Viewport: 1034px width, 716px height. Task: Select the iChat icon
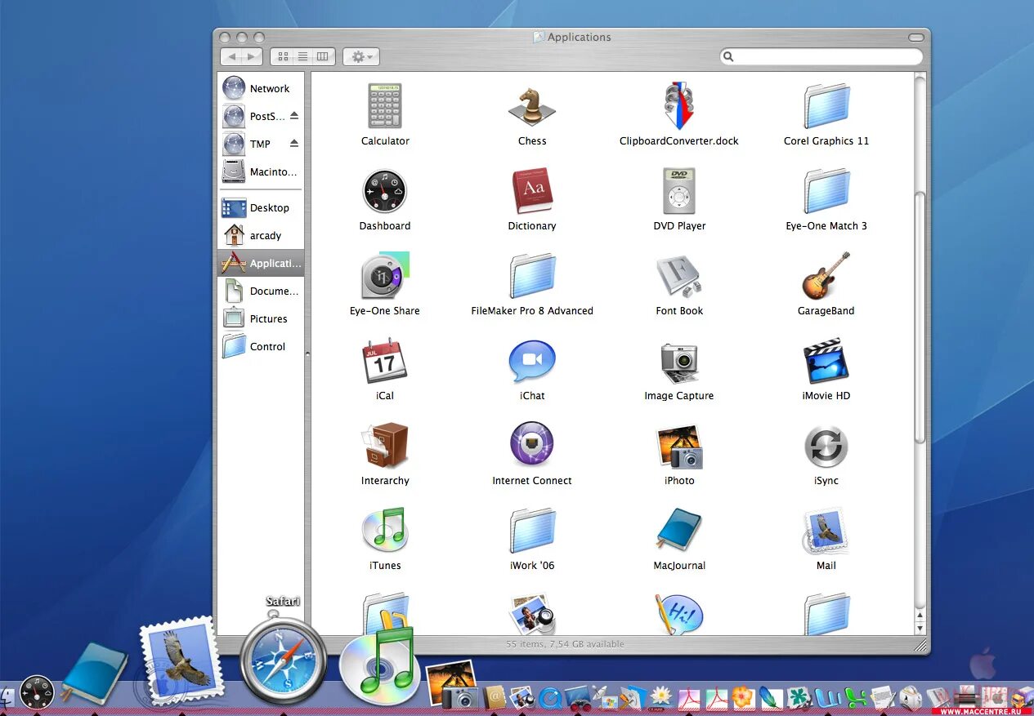[x=532, y=361]
